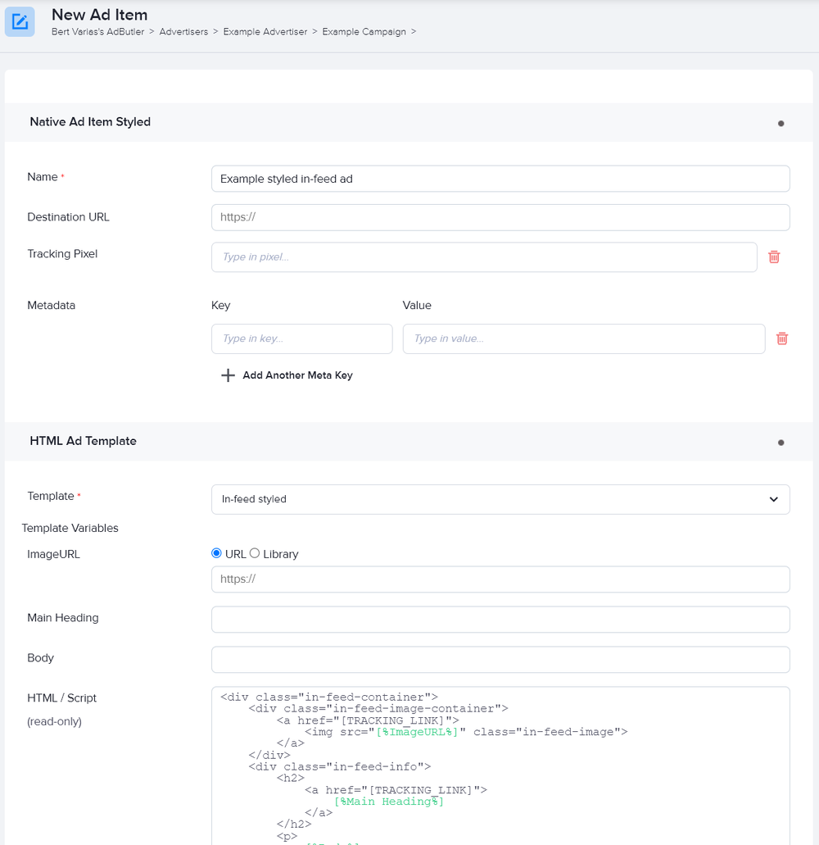Screen dimensions: 819x845
Task: Click the ImageURL https:// input field
Action: 500,579
